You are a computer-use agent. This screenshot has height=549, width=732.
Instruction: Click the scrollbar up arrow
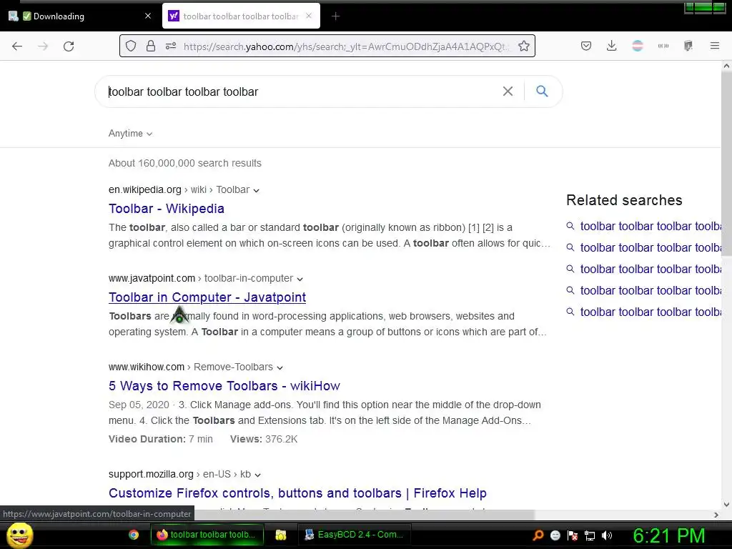point(726,66)
